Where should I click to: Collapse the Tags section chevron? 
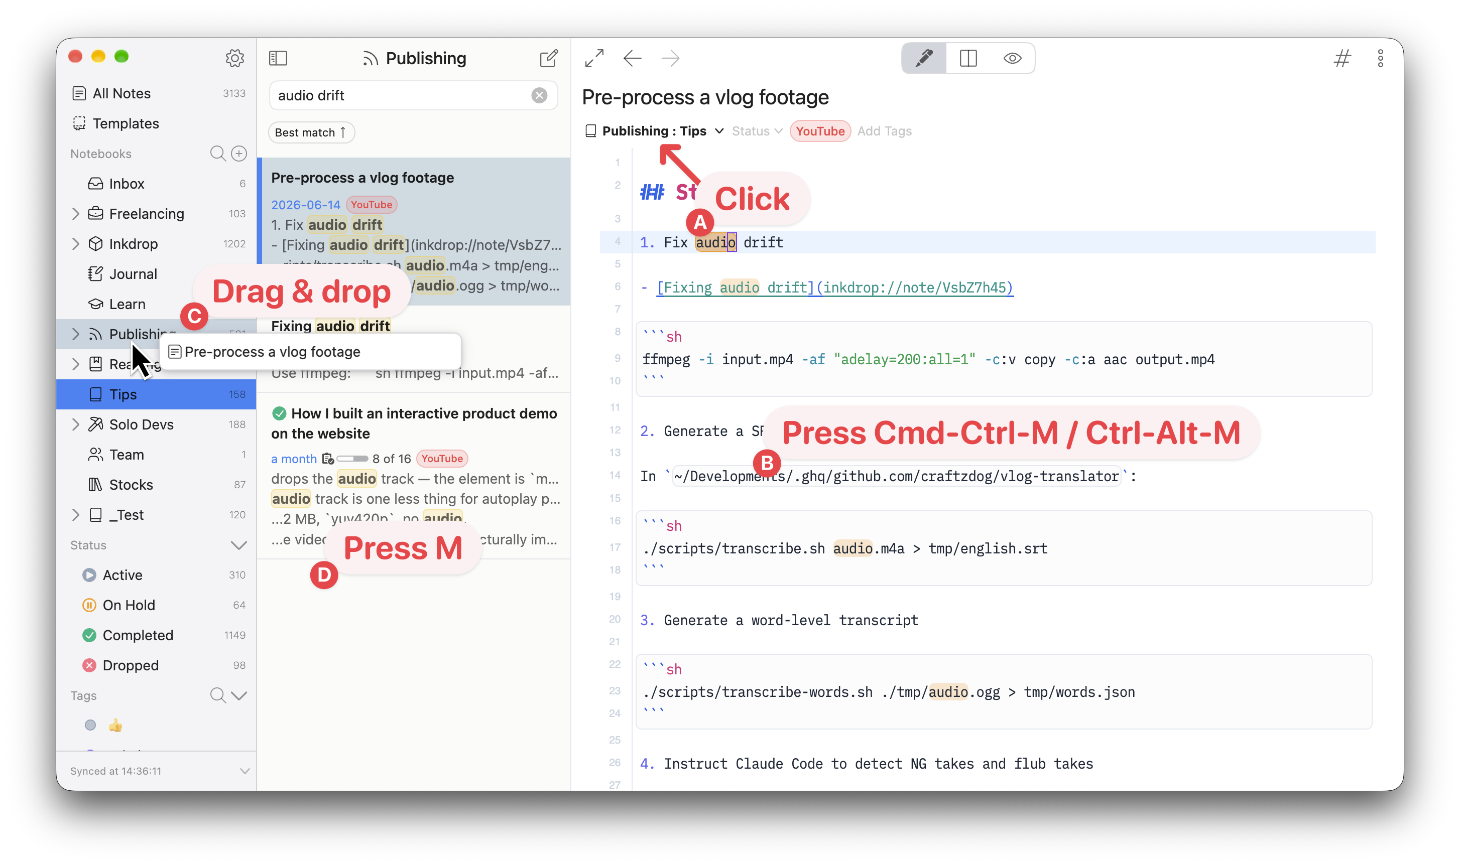(x=239, y=695)
